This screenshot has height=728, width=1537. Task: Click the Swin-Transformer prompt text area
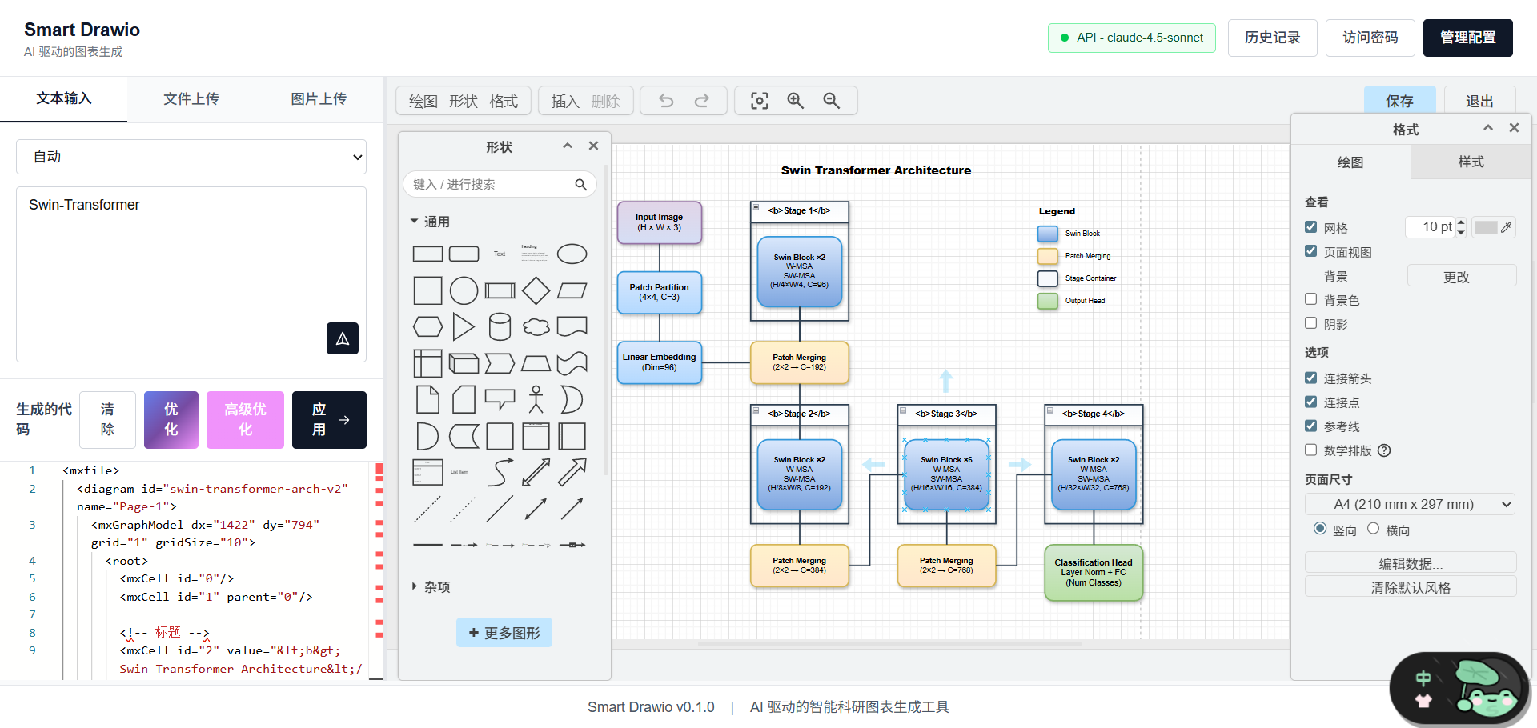point(191,274)
